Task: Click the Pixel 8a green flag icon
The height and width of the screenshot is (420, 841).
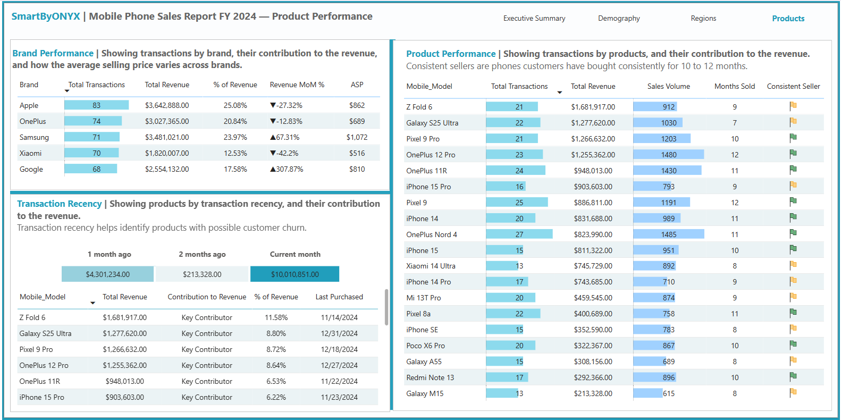Action: tap(793, 313)
